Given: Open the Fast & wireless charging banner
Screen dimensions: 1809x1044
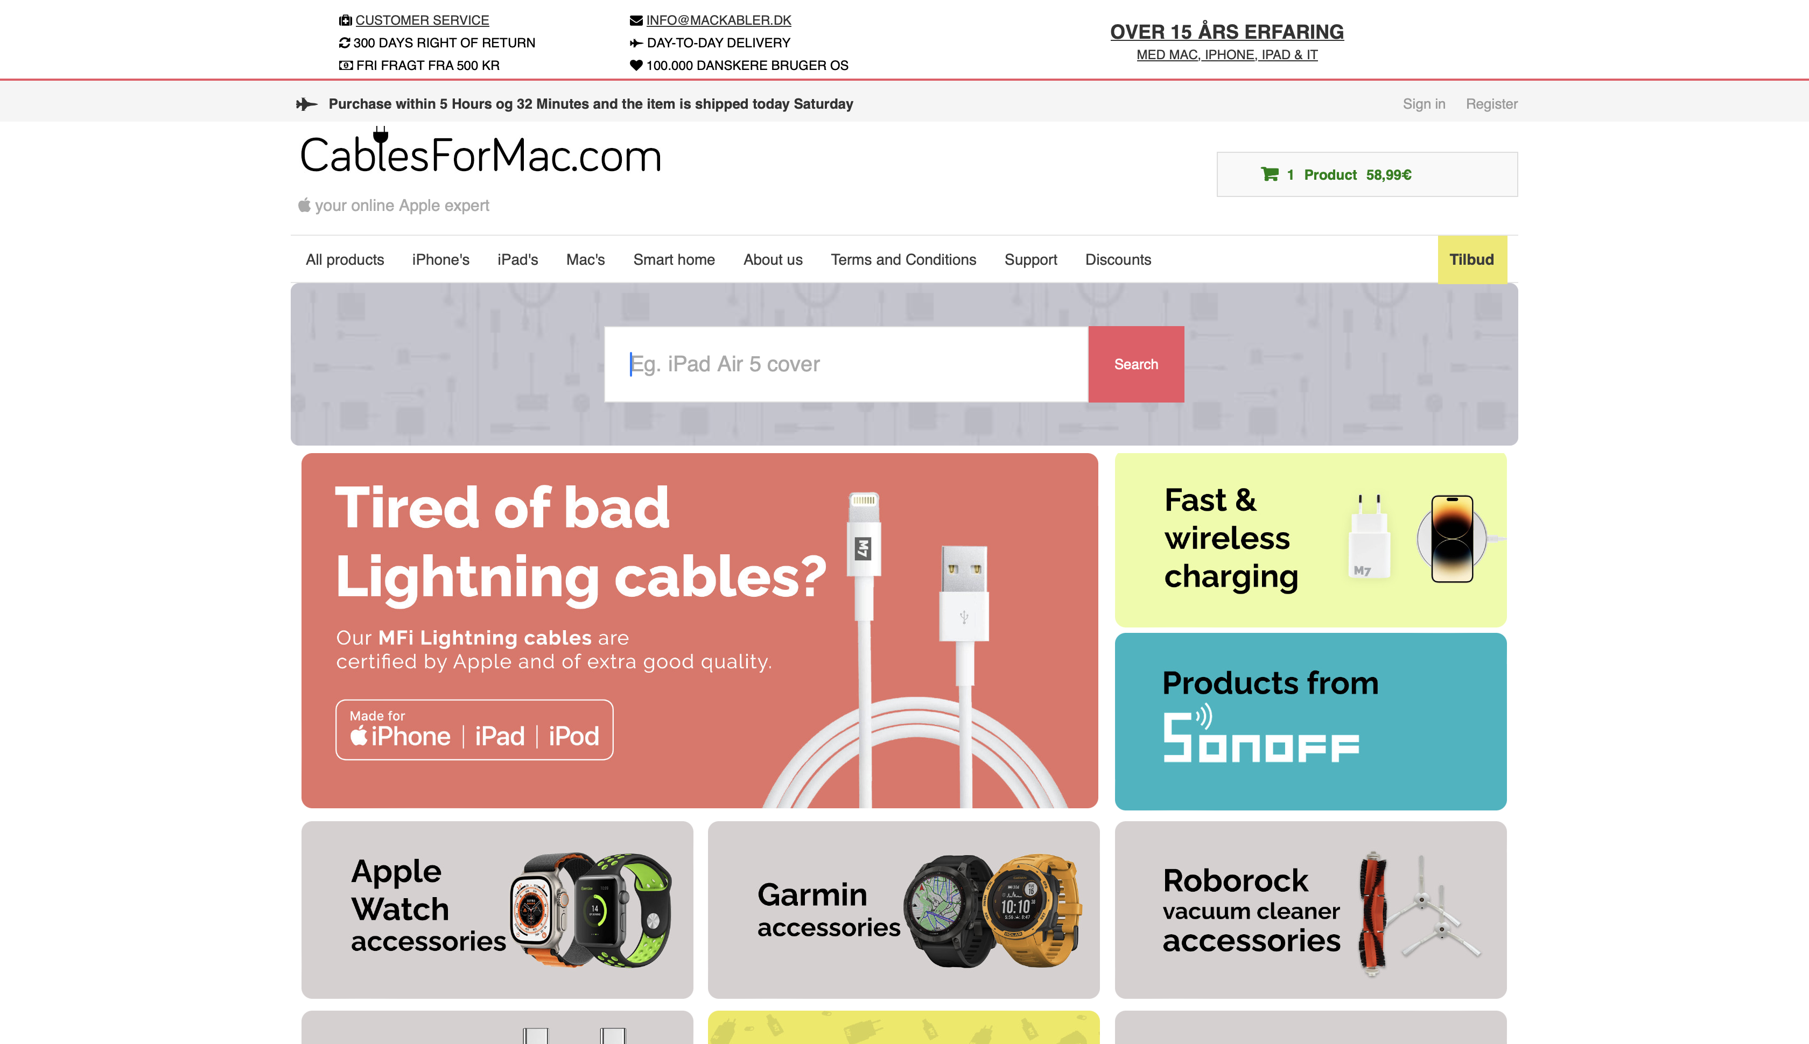Looking at the screenshot, I should (1310, 540).
